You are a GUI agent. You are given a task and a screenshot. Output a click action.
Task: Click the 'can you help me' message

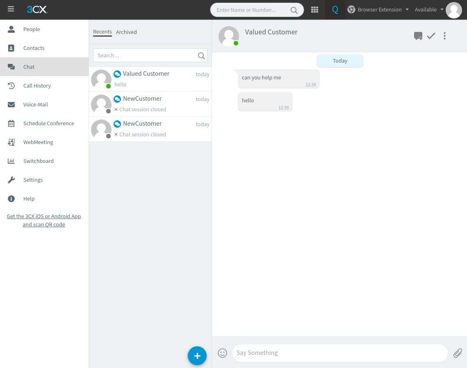(x=279, y=79)
